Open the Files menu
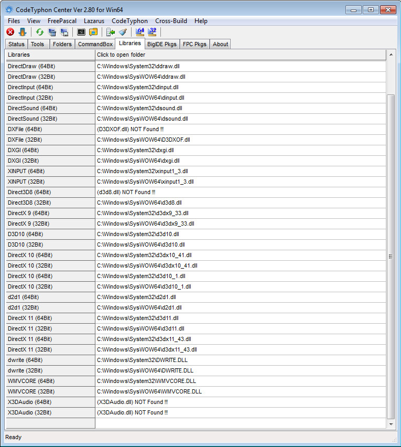 click(14, 21)
